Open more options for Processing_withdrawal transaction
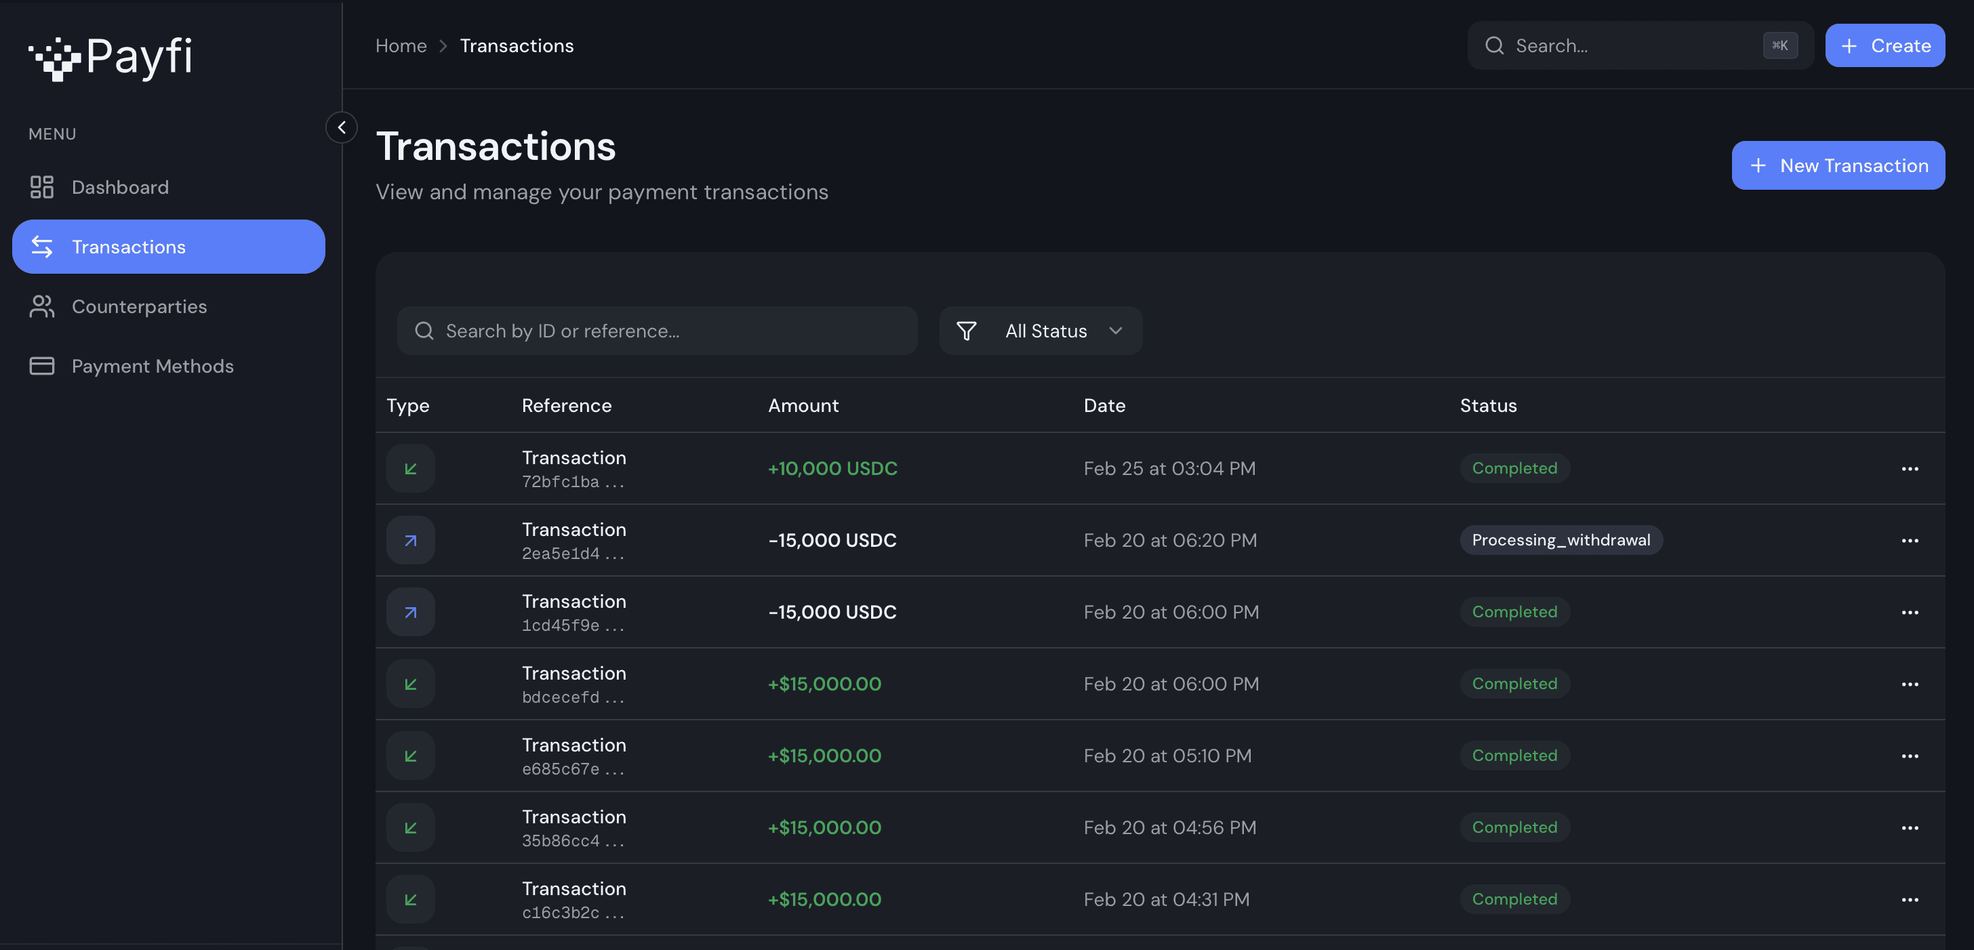 click(1909, 540)
